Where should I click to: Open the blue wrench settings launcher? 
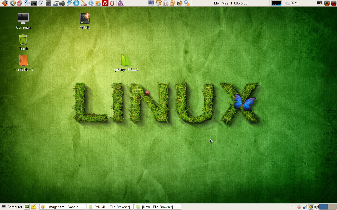(x=187, y=3)
